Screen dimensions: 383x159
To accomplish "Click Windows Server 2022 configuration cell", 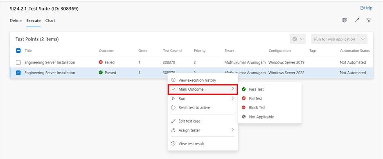I will (x=286, y=73).
